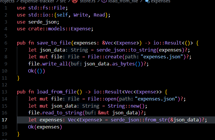Click the as_bytes method call
The height and width of the screenshot is (140, 215).
point(123,64)
